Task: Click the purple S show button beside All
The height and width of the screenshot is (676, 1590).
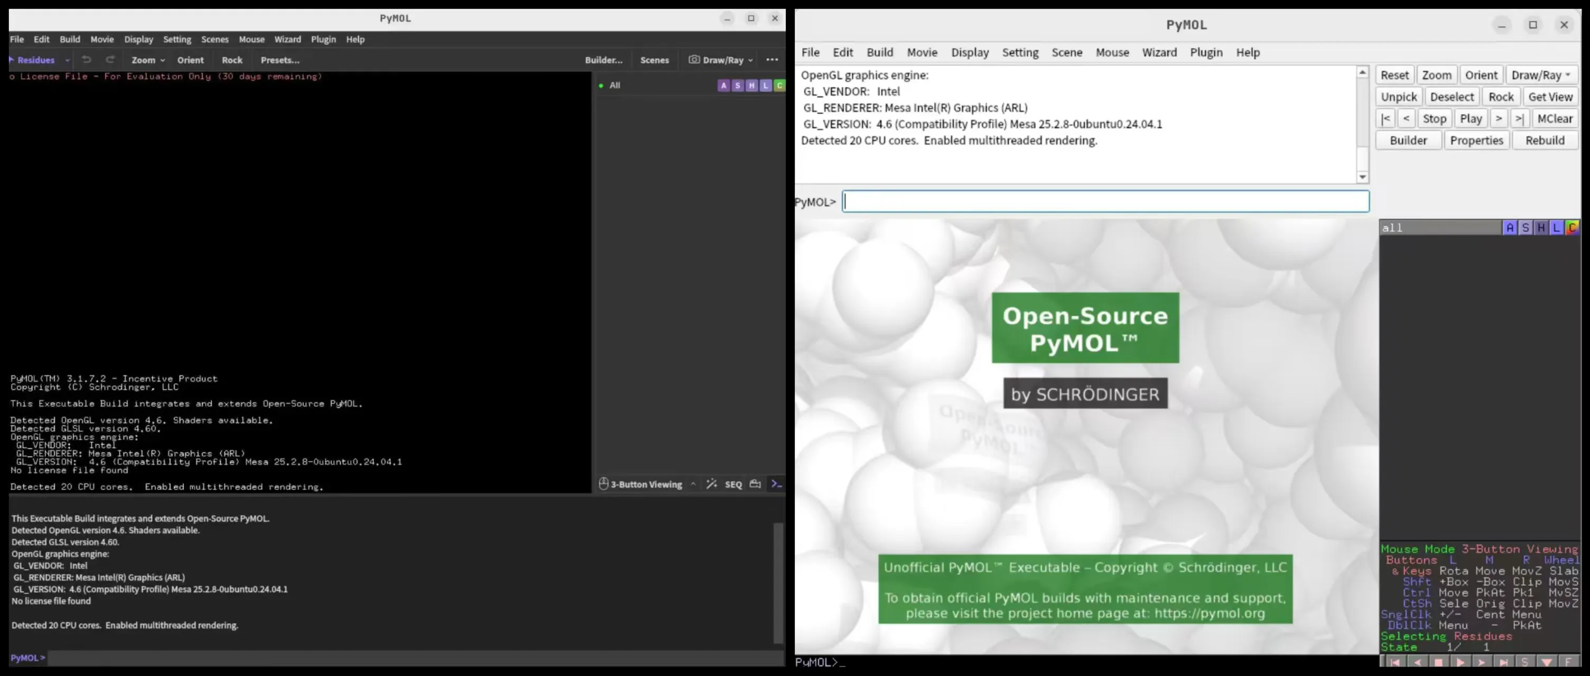Action: (738, 85)
